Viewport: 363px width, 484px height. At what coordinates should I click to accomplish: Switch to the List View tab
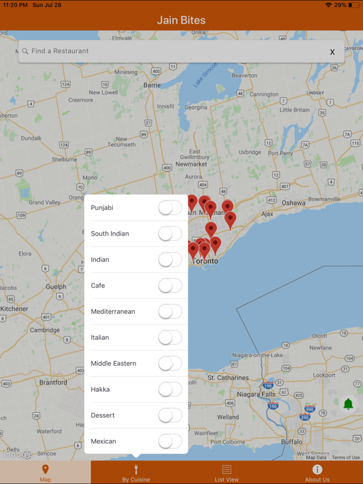[x=227, y=473]
